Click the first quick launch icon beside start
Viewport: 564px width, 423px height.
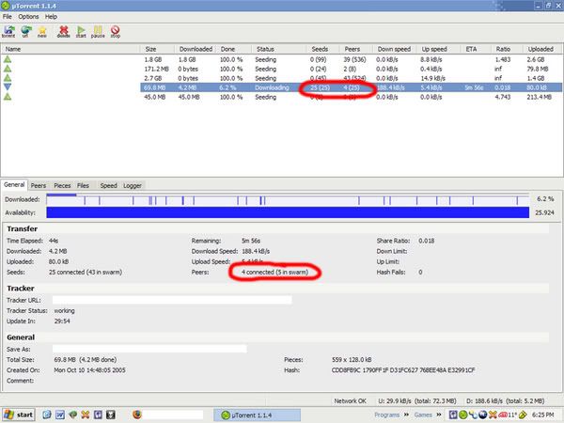[47, 415]
